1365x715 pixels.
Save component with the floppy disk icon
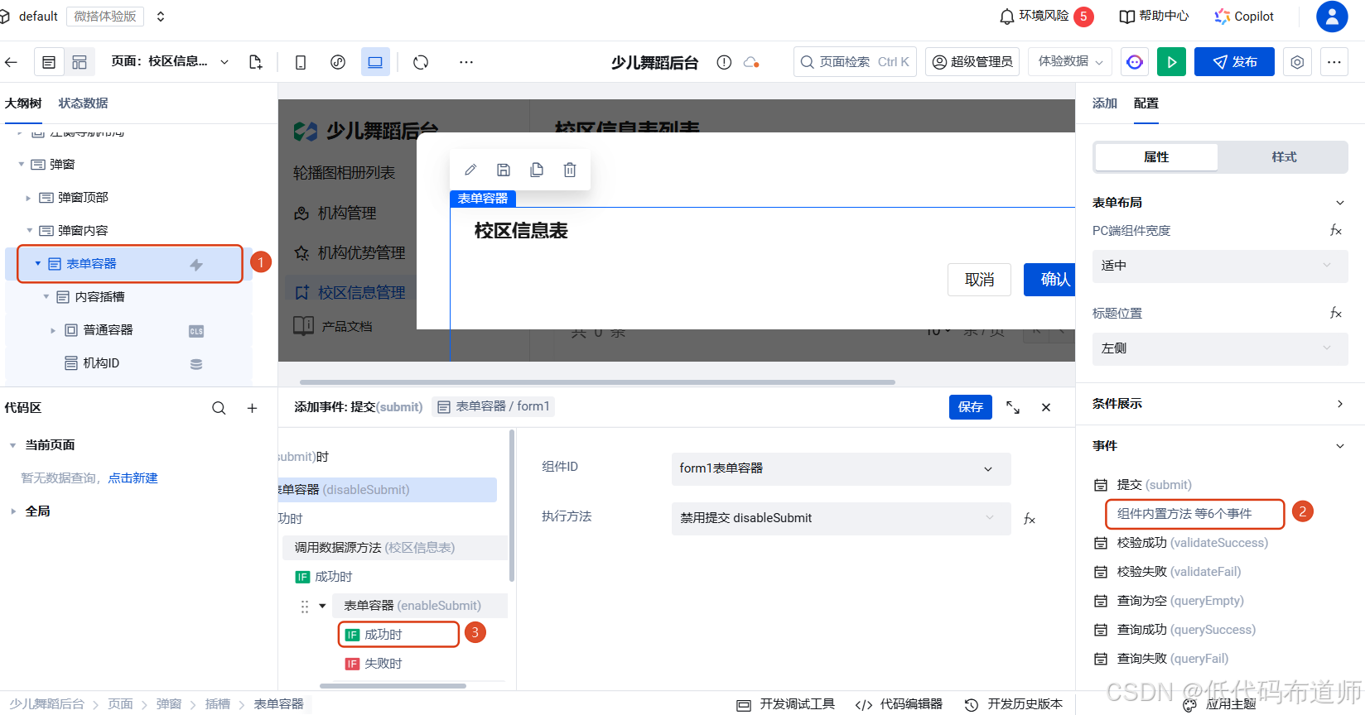click(x=504, y=170)
